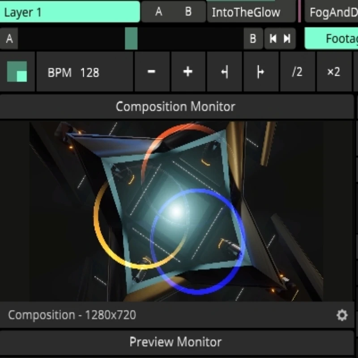Halve the BPM with /2 button
The image size is (358, 358).
297,72
